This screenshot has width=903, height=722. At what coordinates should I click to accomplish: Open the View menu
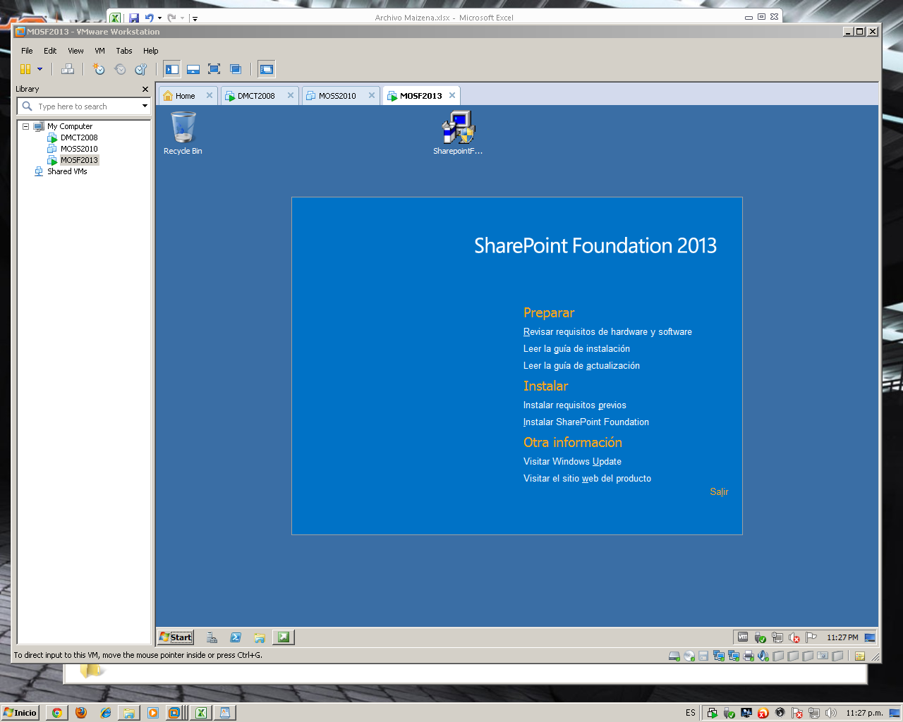(75, 51)
